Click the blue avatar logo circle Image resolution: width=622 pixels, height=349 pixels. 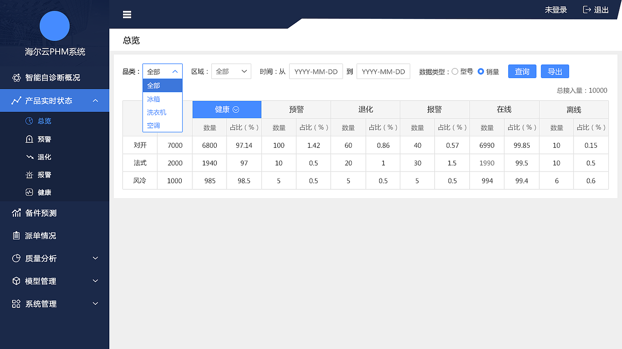coord(54,26)
